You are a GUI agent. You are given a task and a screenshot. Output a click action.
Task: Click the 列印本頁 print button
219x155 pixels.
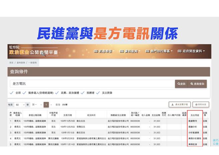201,104
